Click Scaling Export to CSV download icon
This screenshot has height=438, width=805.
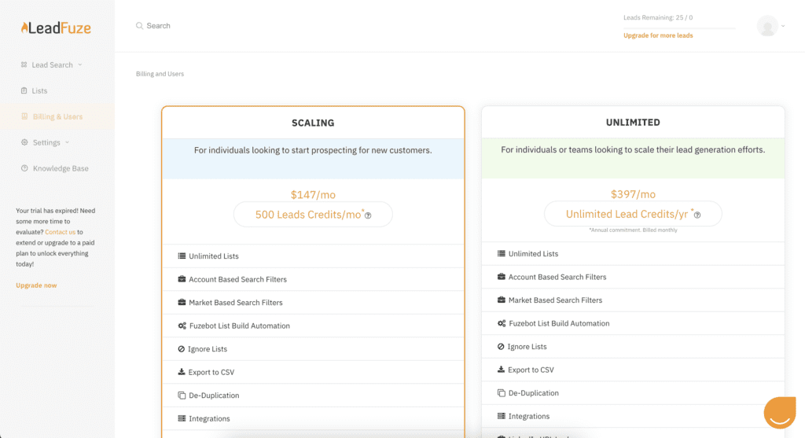(182, 372)
